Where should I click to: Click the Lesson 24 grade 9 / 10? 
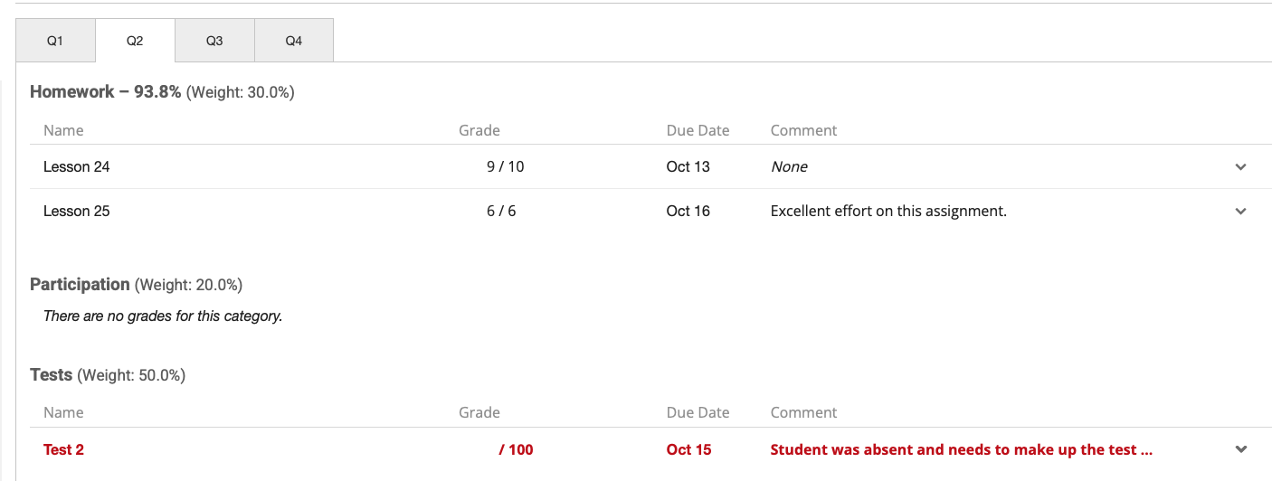click(x=505, y=167)
